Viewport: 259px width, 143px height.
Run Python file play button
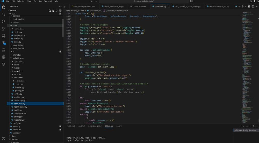(243, 6)
